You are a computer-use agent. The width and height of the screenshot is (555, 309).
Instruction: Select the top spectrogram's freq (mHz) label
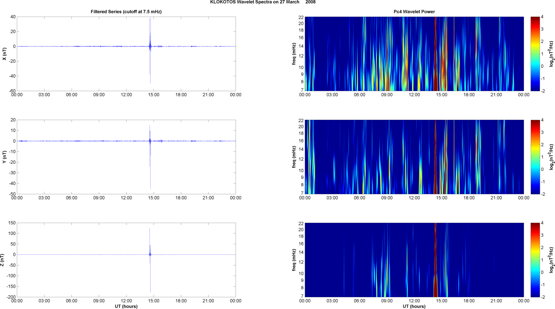click(294, 54)
